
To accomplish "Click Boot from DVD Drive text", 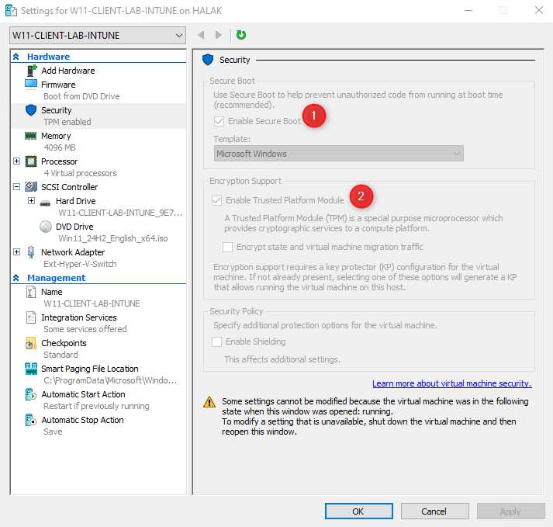I will click(81, 96).
